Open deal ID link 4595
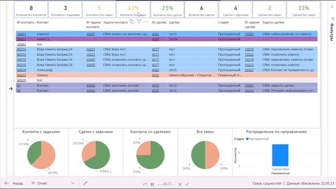 click(155, 75)
